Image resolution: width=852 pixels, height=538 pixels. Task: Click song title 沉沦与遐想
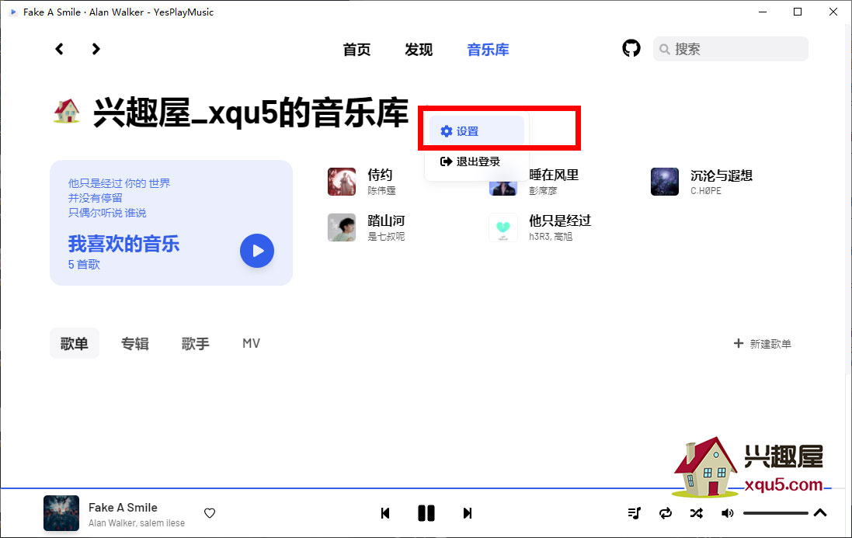[x=722, y=175]
